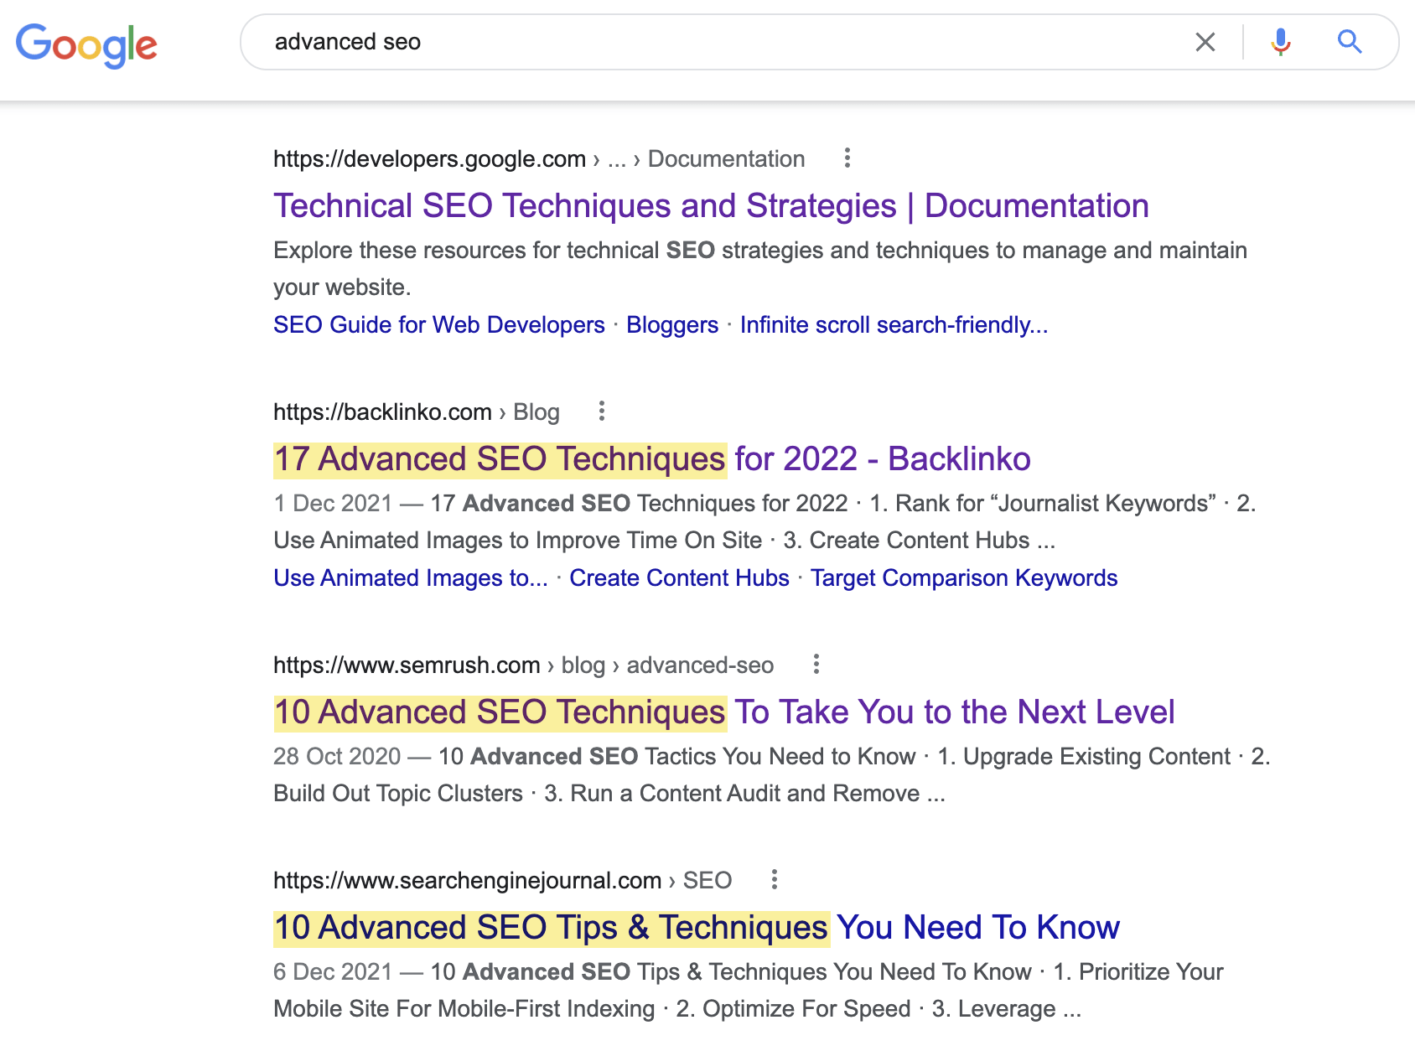1415x1051 pixels.
Task: Open "17 Advanced SEO Techniques for 2022"
Action: [x=651, y=458]
